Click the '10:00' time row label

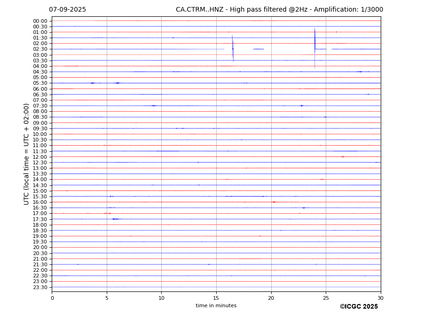40,135
